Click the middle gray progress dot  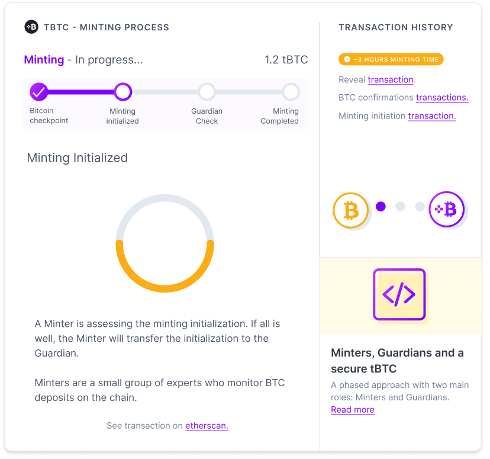tap(400, 207)
